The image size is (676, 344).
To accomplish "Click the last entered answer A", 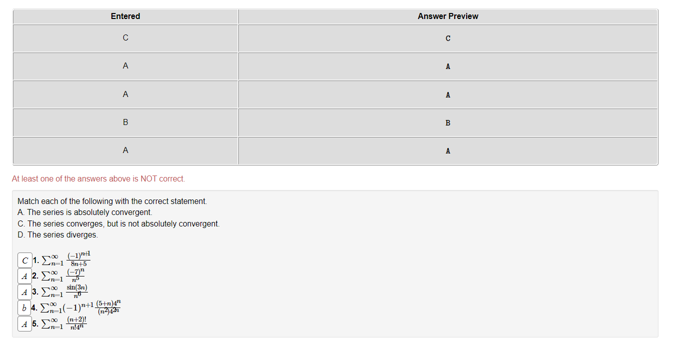I will point(125,150).
